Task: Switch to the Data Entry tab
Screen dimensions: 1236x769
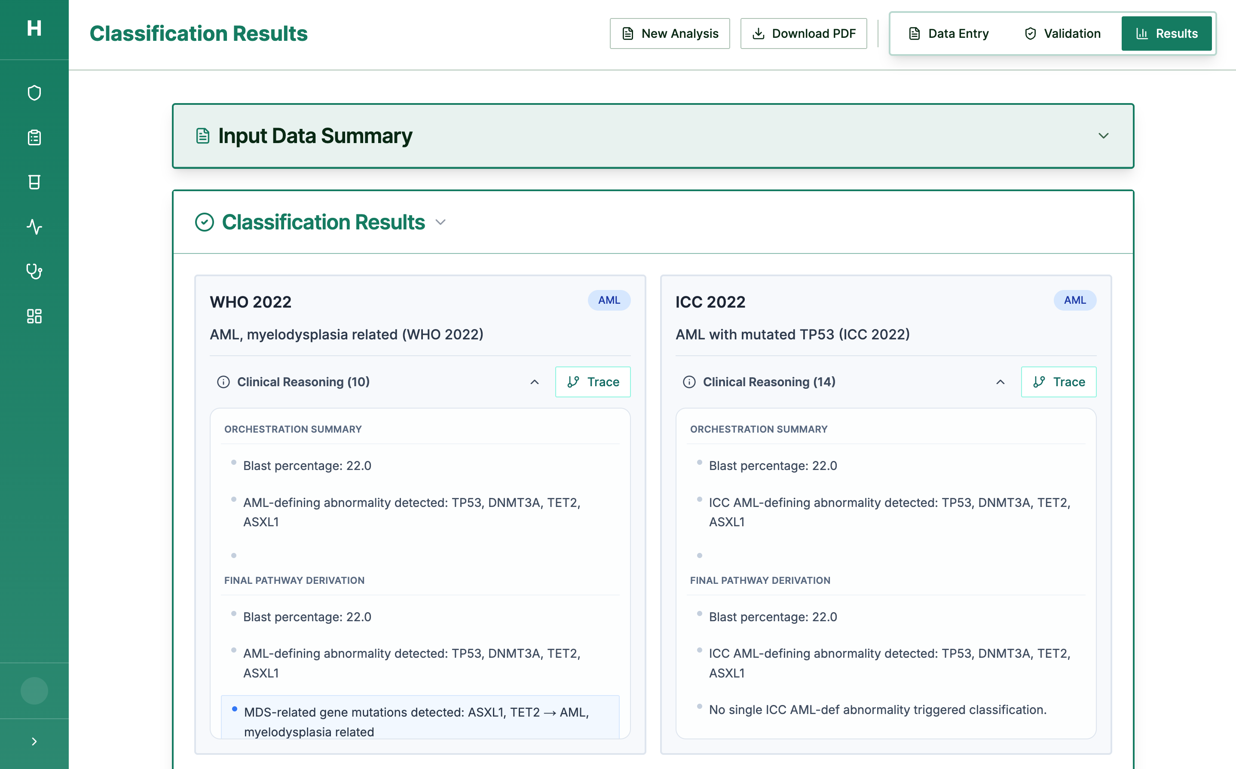Action: coord(948,34)
